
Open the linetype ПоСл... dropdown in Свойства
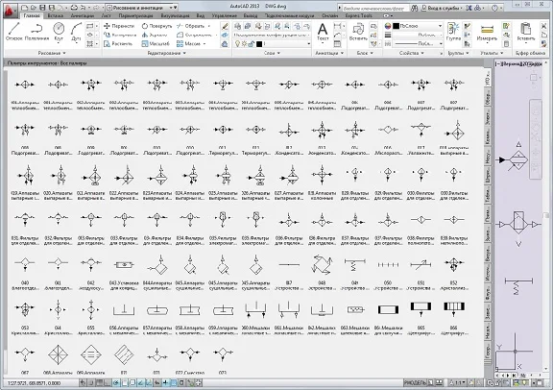click(x=418, y=44)
